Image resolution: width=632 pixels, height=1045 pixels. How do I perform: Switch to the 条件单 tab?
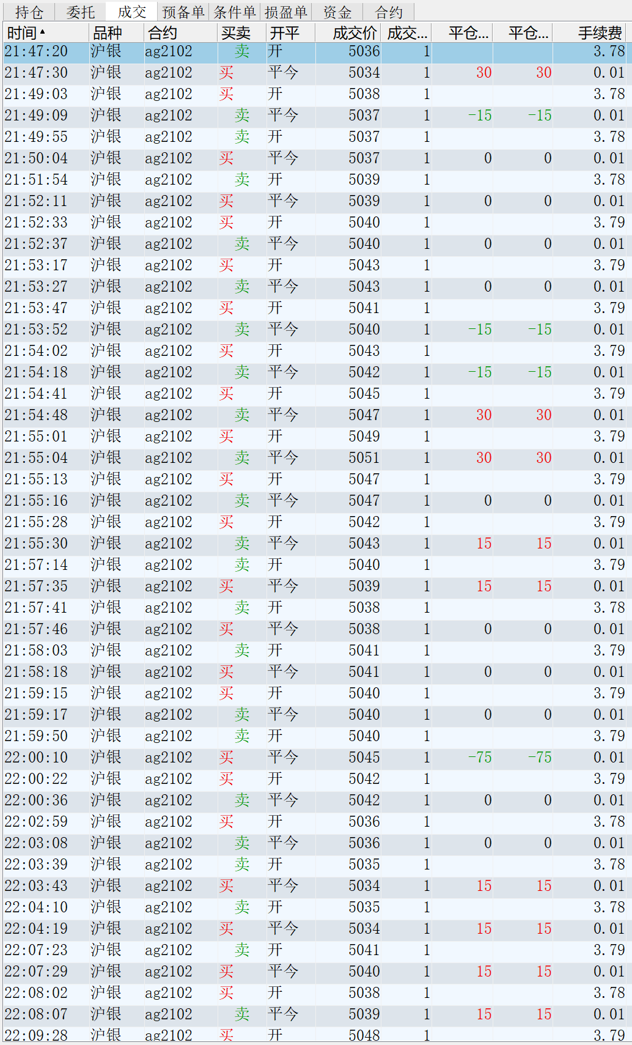pyautogui.click(x=234, y=12)
